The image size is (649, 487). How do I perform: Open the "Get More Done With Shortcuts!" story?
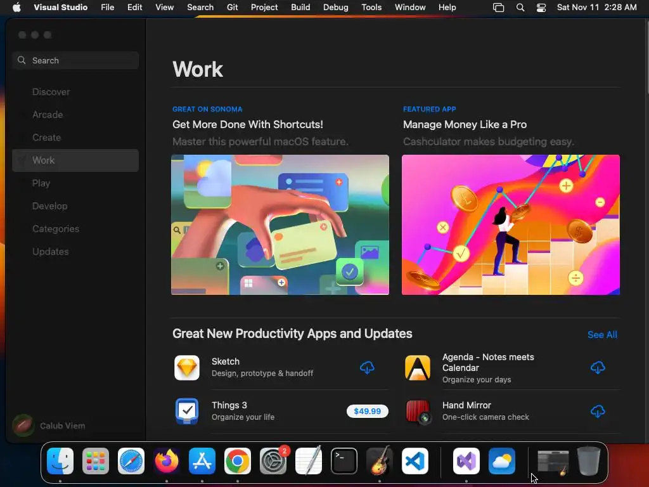pyautogui.click(x=248, y=125)
